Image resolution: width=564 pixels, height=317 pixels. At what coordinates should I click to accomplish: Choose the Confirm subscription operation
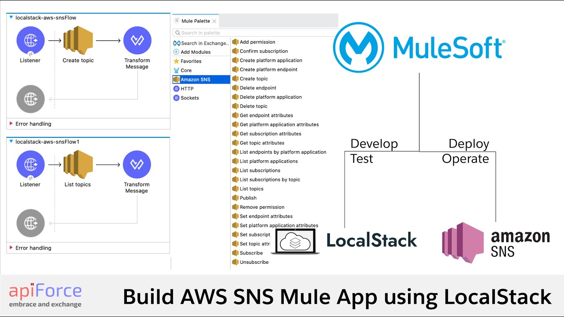[260, 51]
